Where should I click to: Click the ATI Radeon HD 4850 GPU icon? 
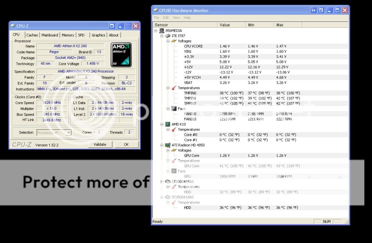coord(168,145)
